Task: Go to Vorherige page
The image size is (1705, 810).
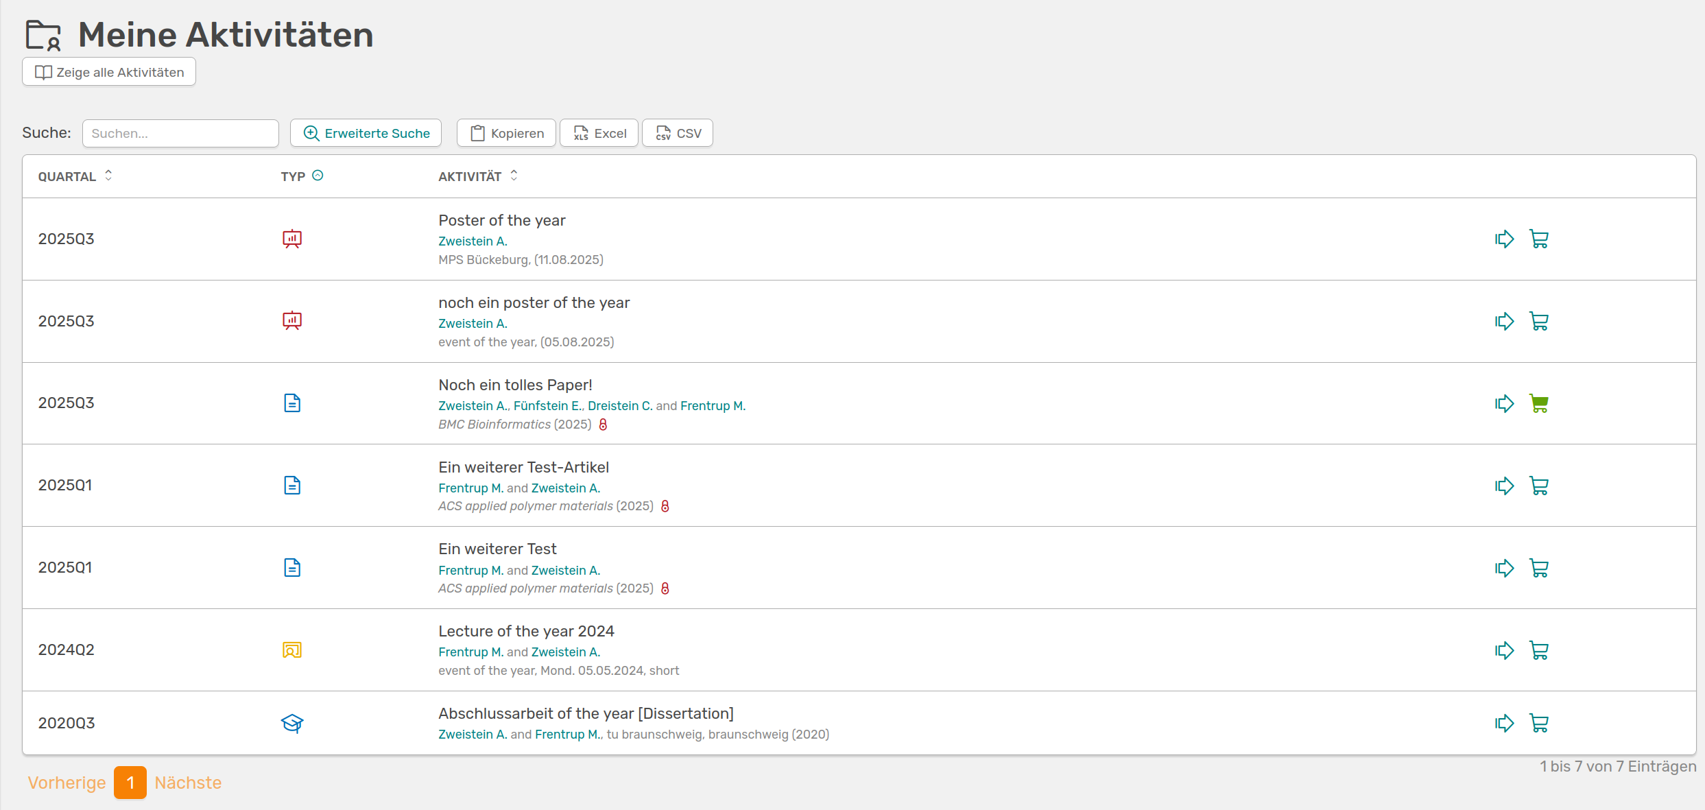Action: (67, 783)
